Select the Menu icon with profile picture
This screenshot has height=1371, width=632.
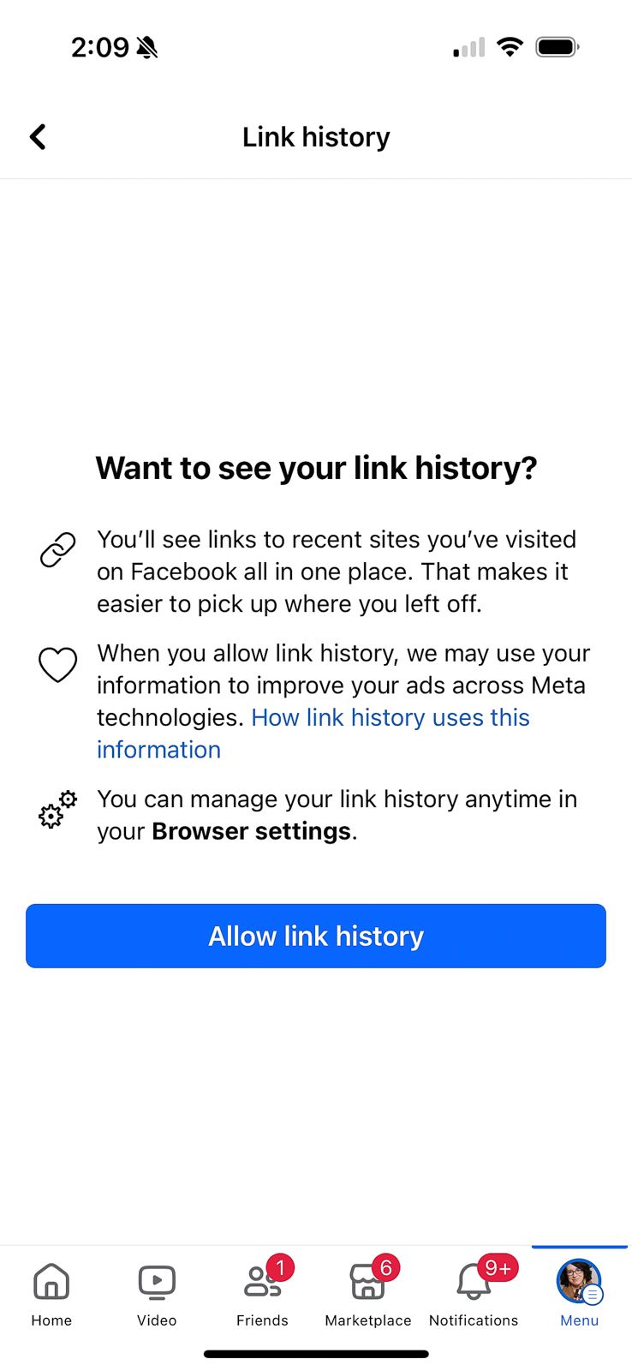coord(578,1281)
